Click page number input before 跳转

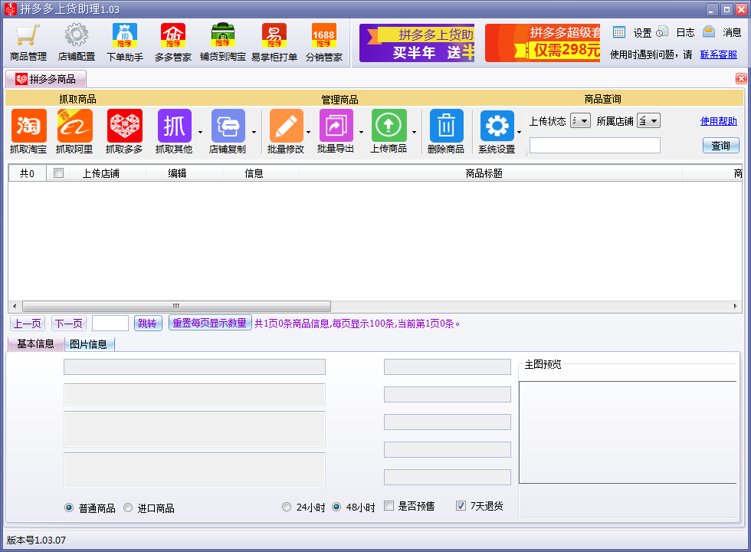(x=110, y=324)
